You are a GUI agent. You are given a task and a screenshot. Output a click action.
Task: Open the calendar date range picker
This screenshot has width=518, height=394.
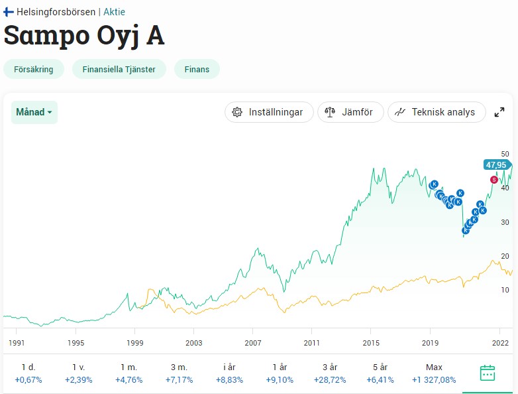click(488, 373)
